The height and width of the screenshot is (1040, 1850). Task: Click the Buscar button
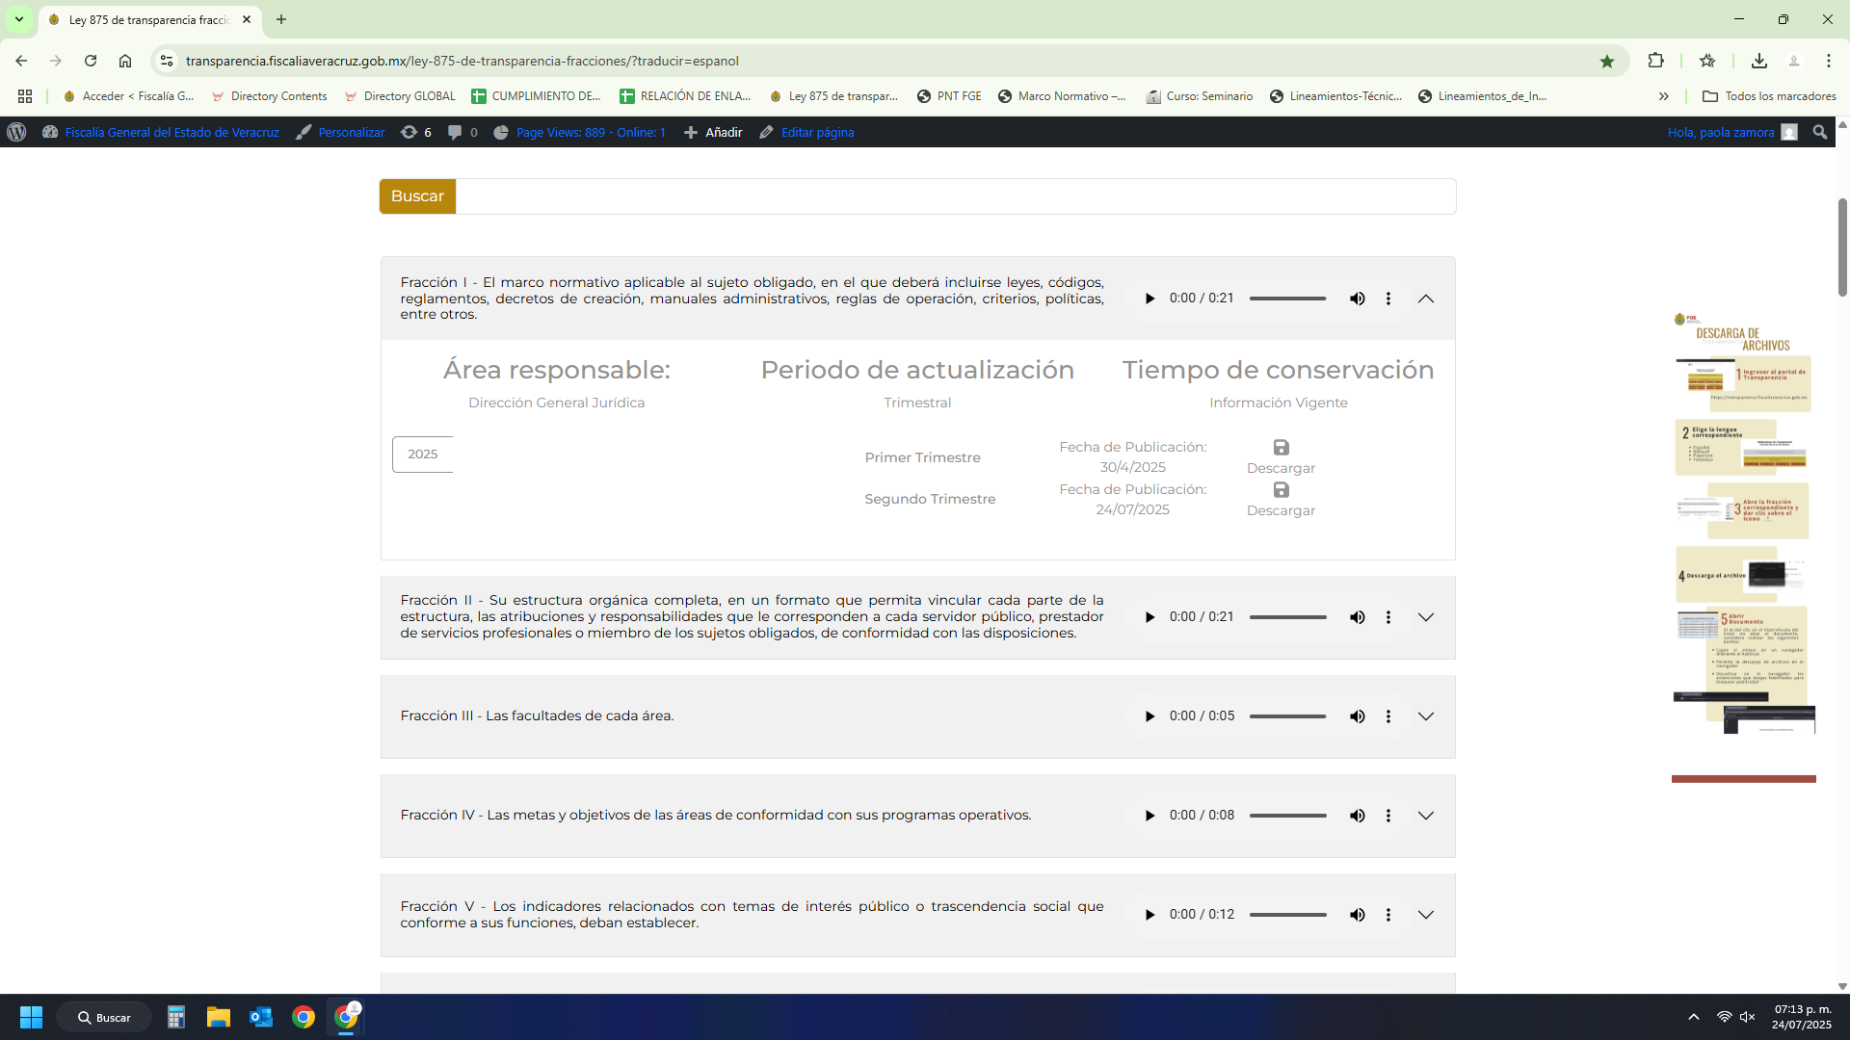tap(417, 196)
